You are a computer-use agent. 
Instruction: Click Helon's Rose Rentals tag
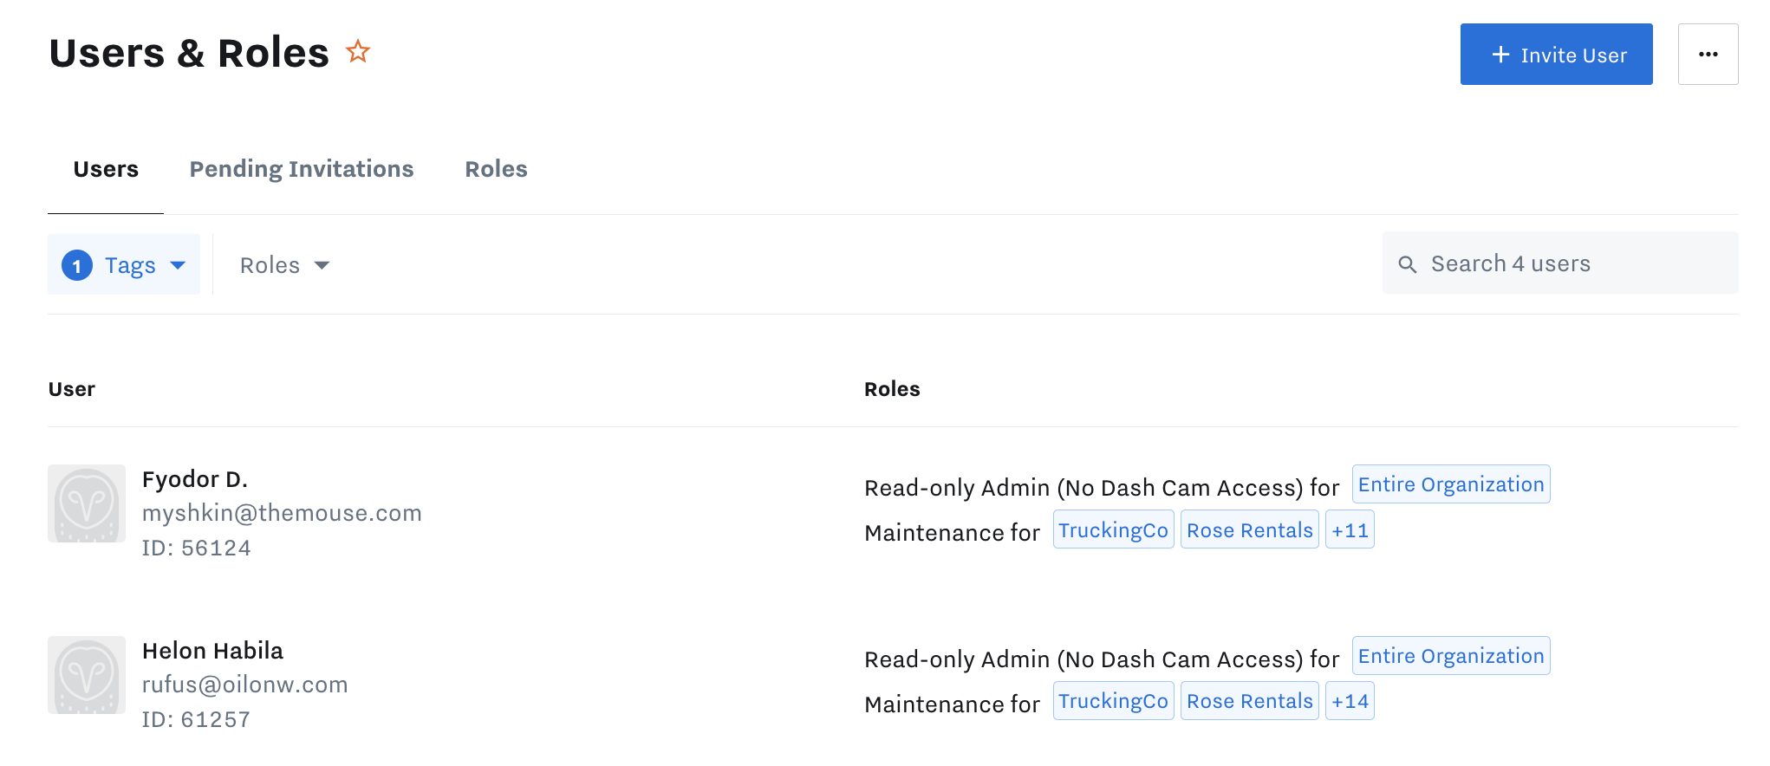1250,701
